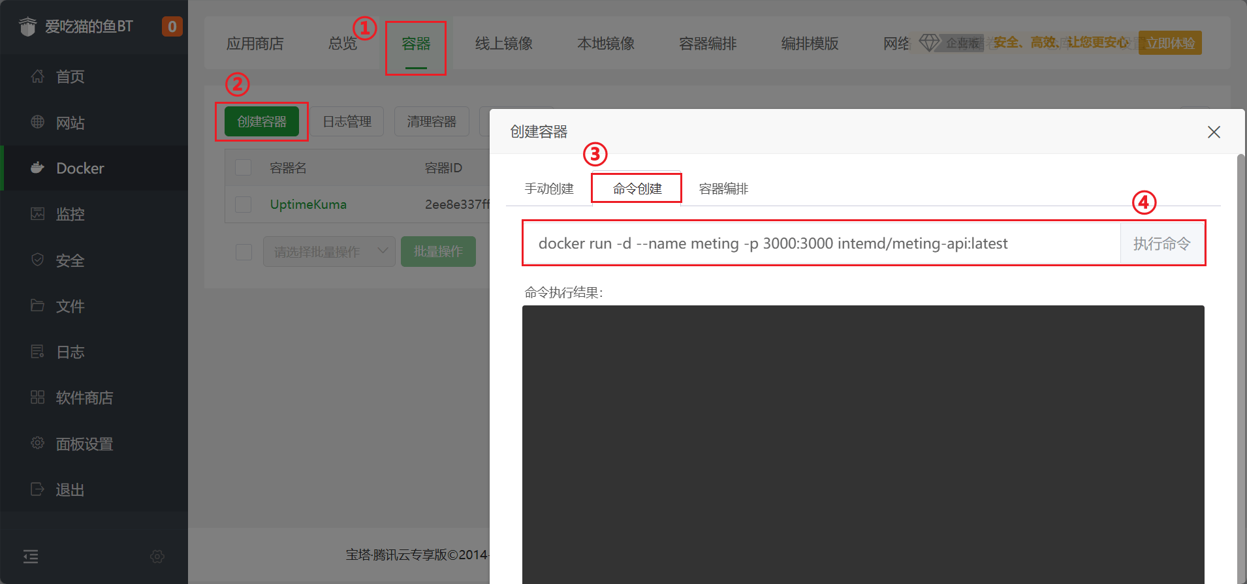
Task: Click the docker run command input field
Action: [823, 243]
